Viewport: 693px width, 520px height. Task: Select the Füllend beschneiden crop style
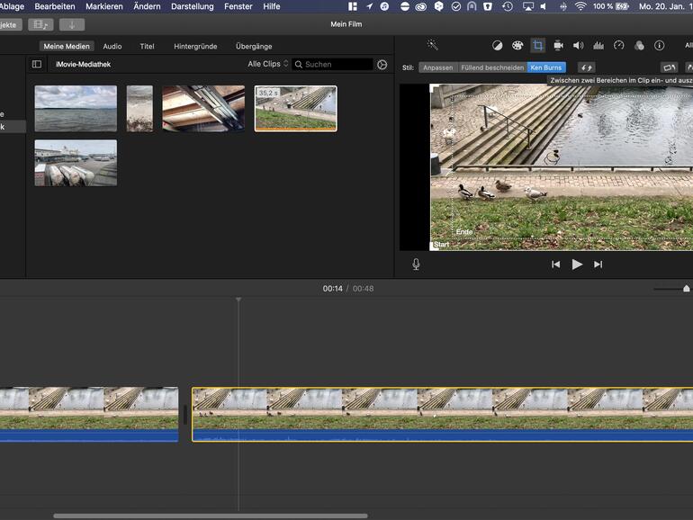pyautogui.click(x=491, y=67)
